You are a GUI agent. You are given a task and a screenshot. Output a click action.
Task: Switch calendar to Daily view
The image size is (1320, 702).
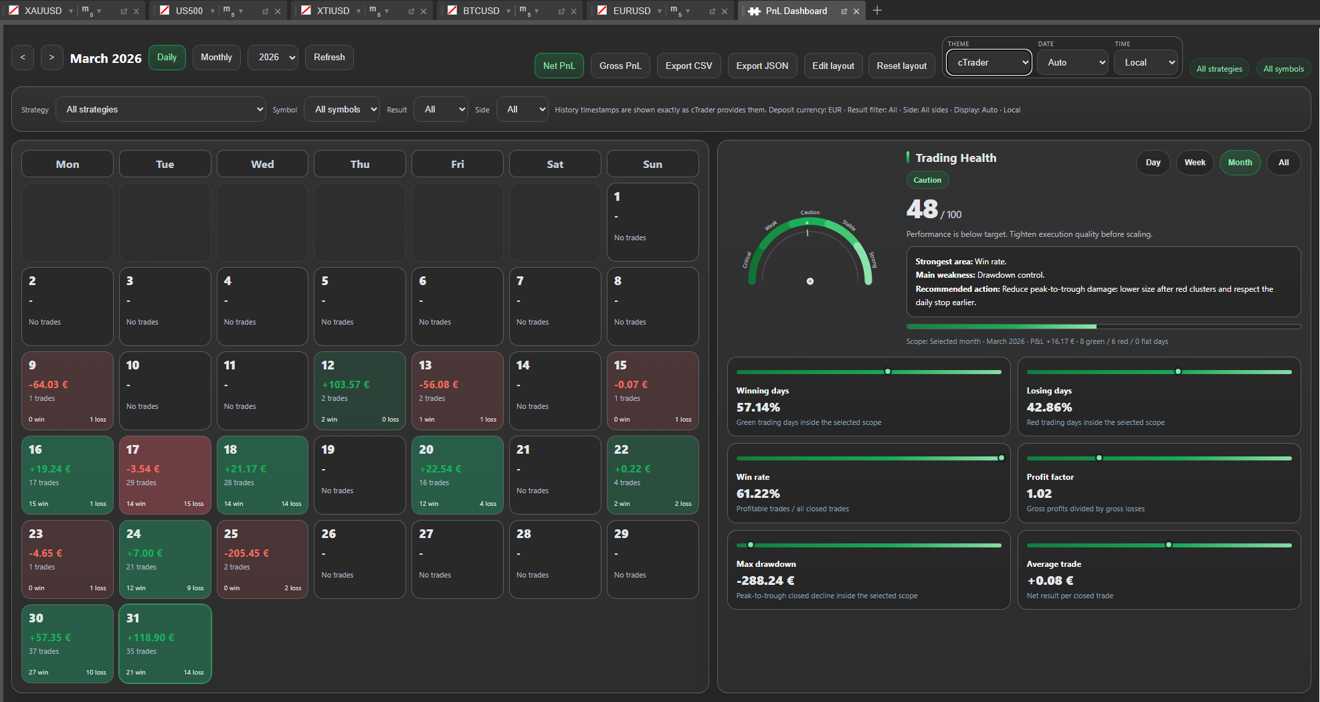click(167, 58)
